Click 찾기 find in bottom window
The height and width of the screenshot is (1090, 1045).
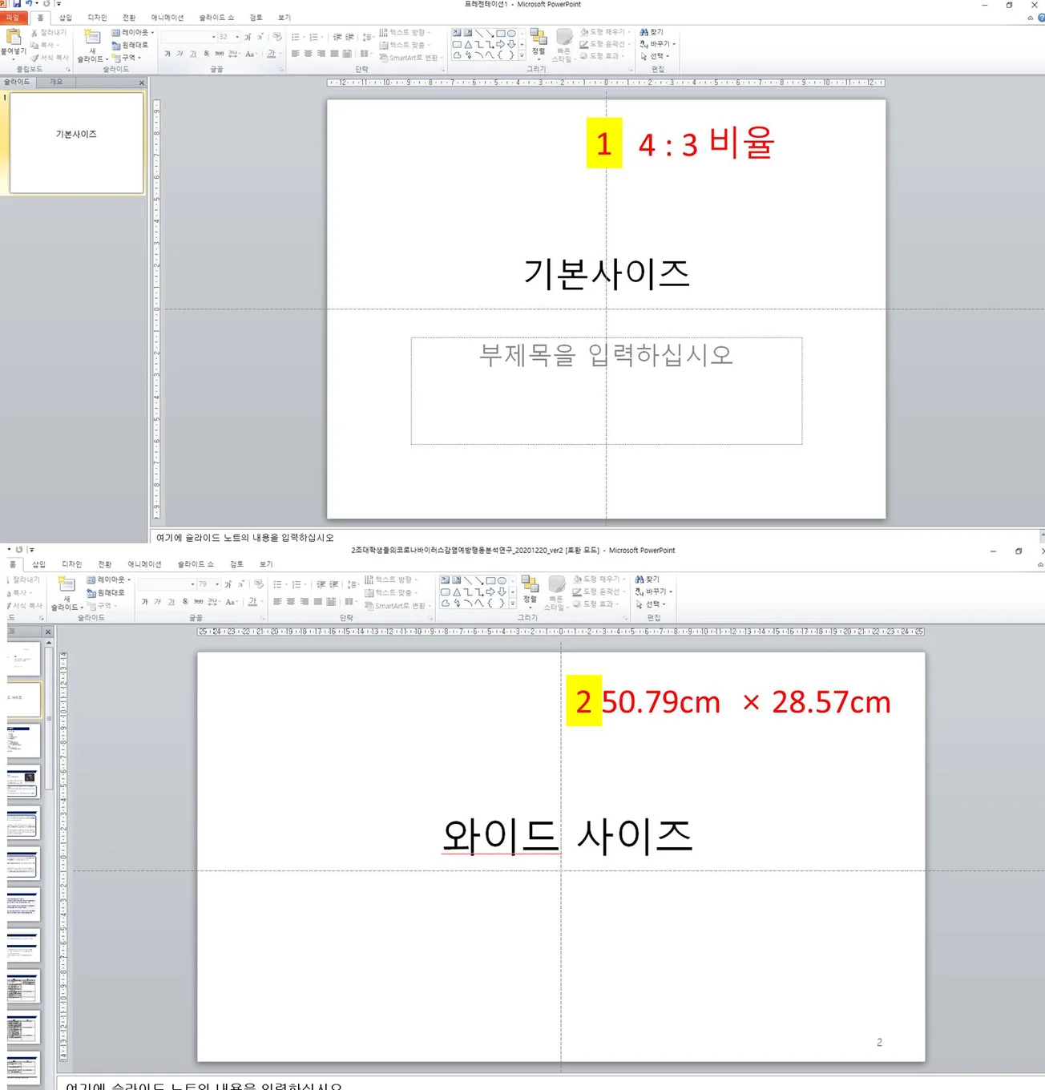click(x=648, y=579)
